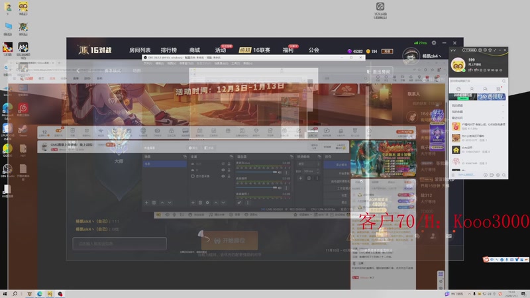This screenshot has width=530, height=298.
Task: Pop out the OBS Scenes dock
Action: tap(185, 157)
